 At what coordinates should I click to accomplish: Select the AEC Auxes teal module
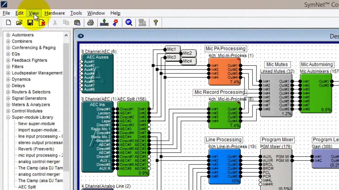[x=97, y=74]
